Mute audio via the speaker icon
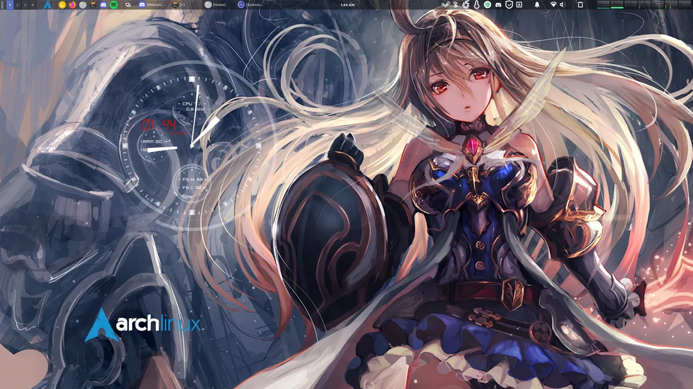The height and width of the screenshot is (389, 693). [x=563, y=5]
